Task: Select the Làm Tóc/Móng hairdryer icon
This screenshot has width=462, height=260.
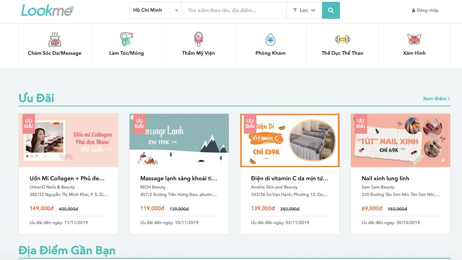Action: tap(126, 40)
